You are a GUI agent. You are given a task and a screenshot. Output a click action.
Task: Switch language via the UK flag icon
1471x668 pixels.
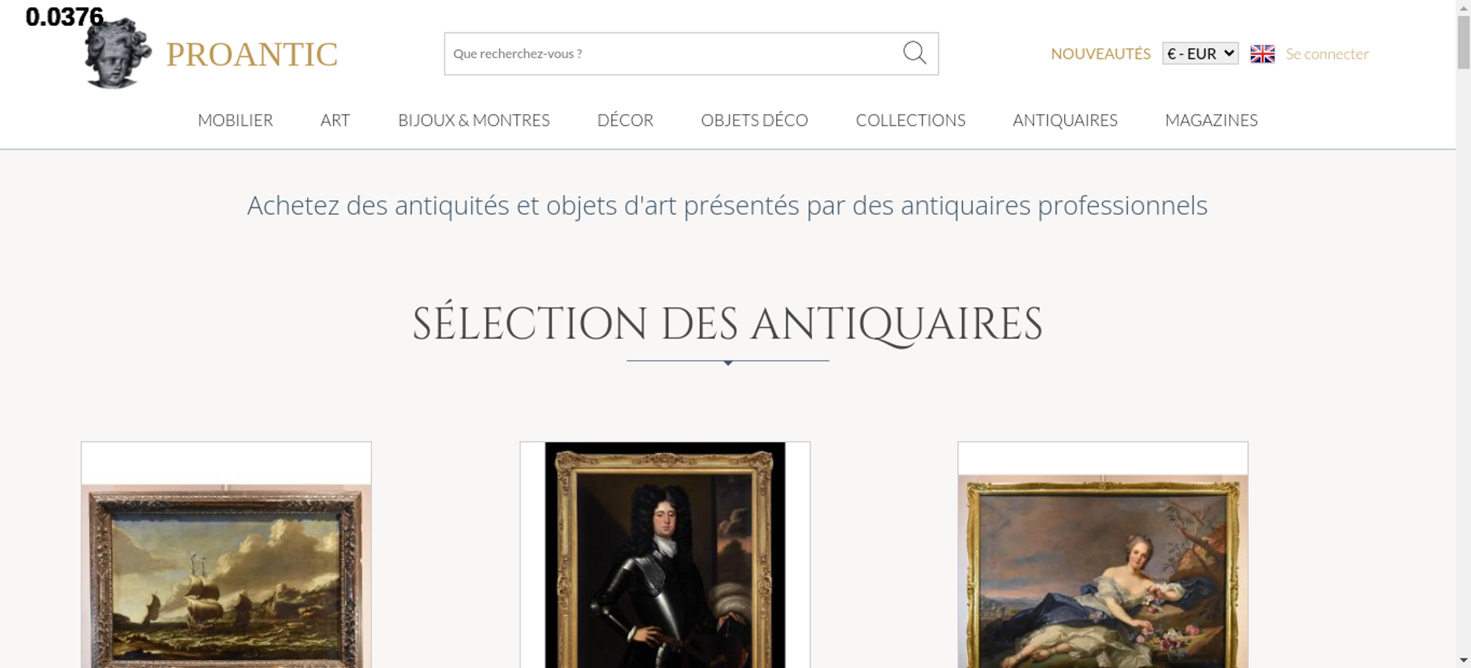(1262, 54)
